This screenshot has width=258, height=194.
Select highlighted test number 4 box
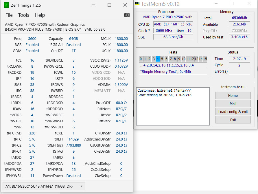point(158,59)
